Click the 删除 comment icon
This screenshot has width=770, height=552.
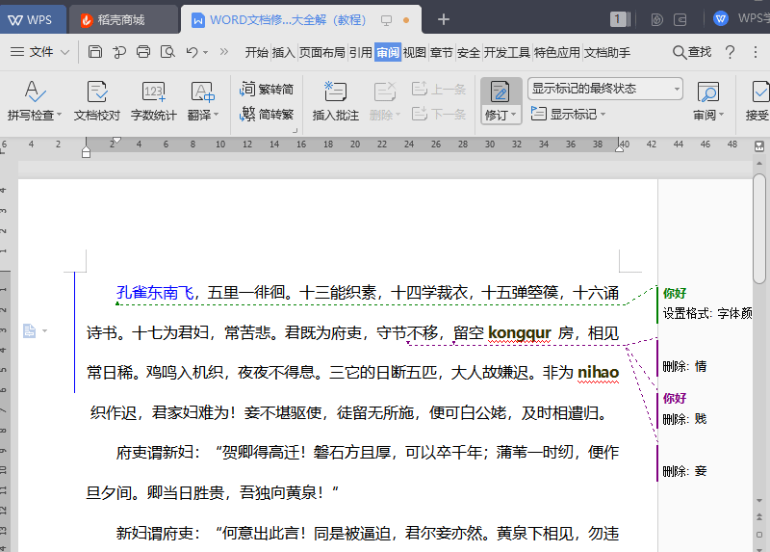(x=384, y=92)
